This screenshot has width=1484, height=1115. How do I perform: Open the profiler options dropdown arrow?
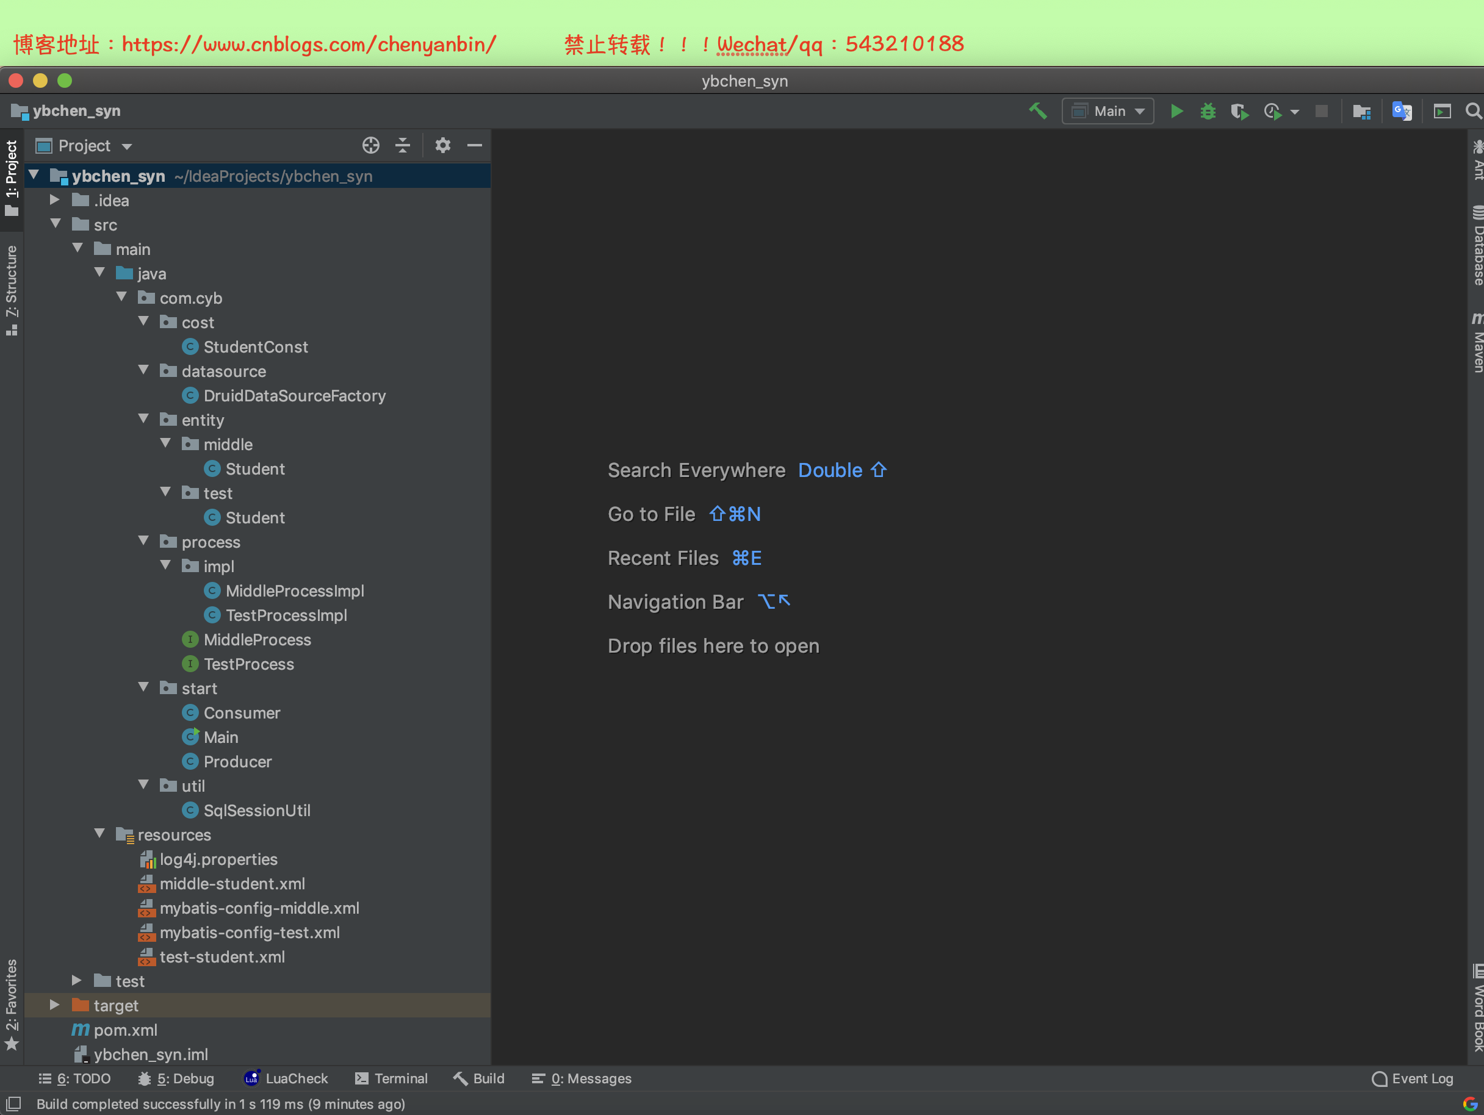[1295, 112]
